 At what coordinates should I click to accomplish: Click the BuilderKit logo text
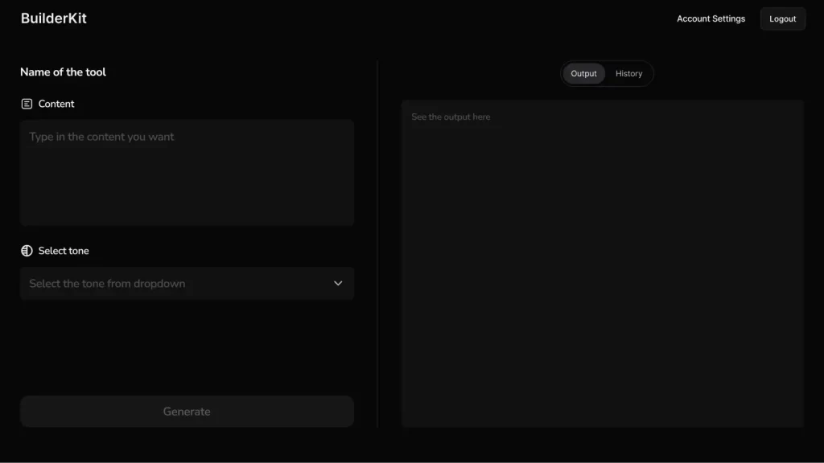coord(53,18)
